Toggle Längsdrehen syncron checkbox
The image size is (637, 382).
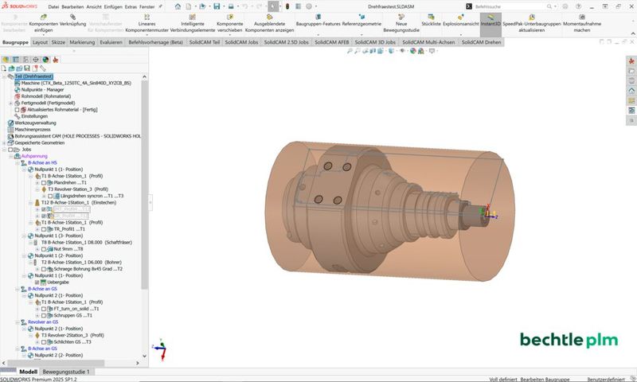click(50, 196)
